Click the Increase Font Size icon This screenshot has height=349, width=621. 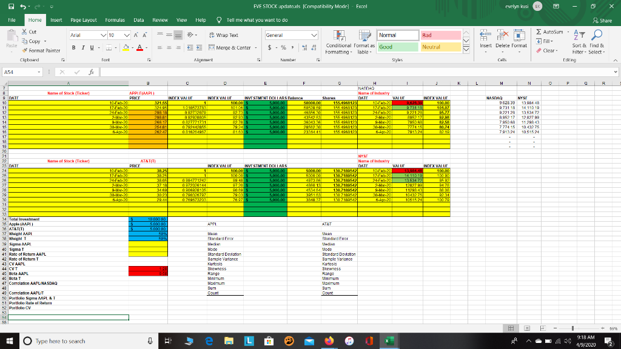[x=136, y=35]
